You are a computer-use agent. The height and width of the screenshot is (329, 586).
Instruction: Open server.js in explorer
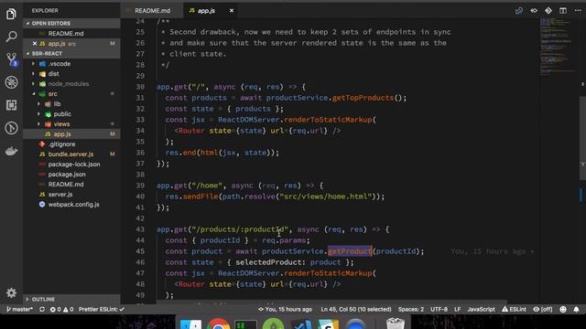[x=71, y=195]
